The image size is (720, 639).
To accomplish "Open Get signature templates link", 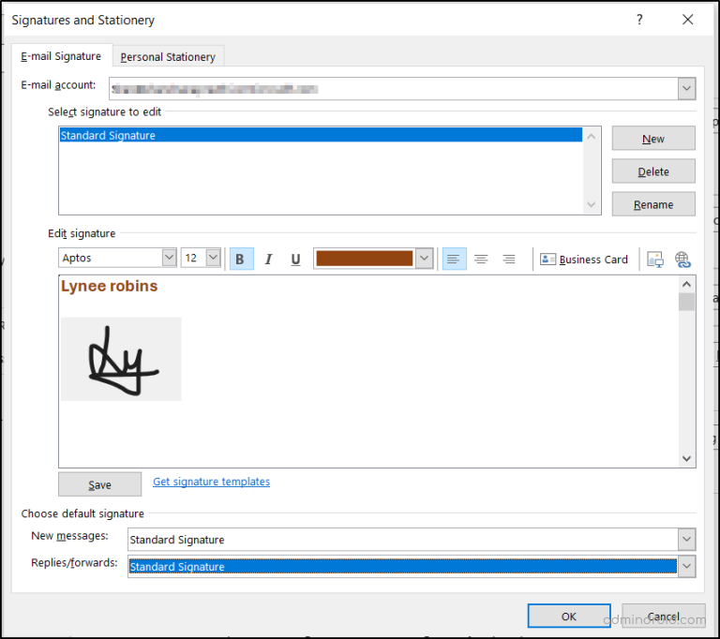I will 211,482.
